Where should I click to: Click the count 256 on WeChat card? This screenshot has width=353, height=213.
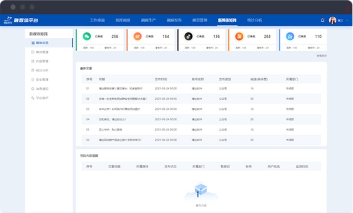(115, 37)
